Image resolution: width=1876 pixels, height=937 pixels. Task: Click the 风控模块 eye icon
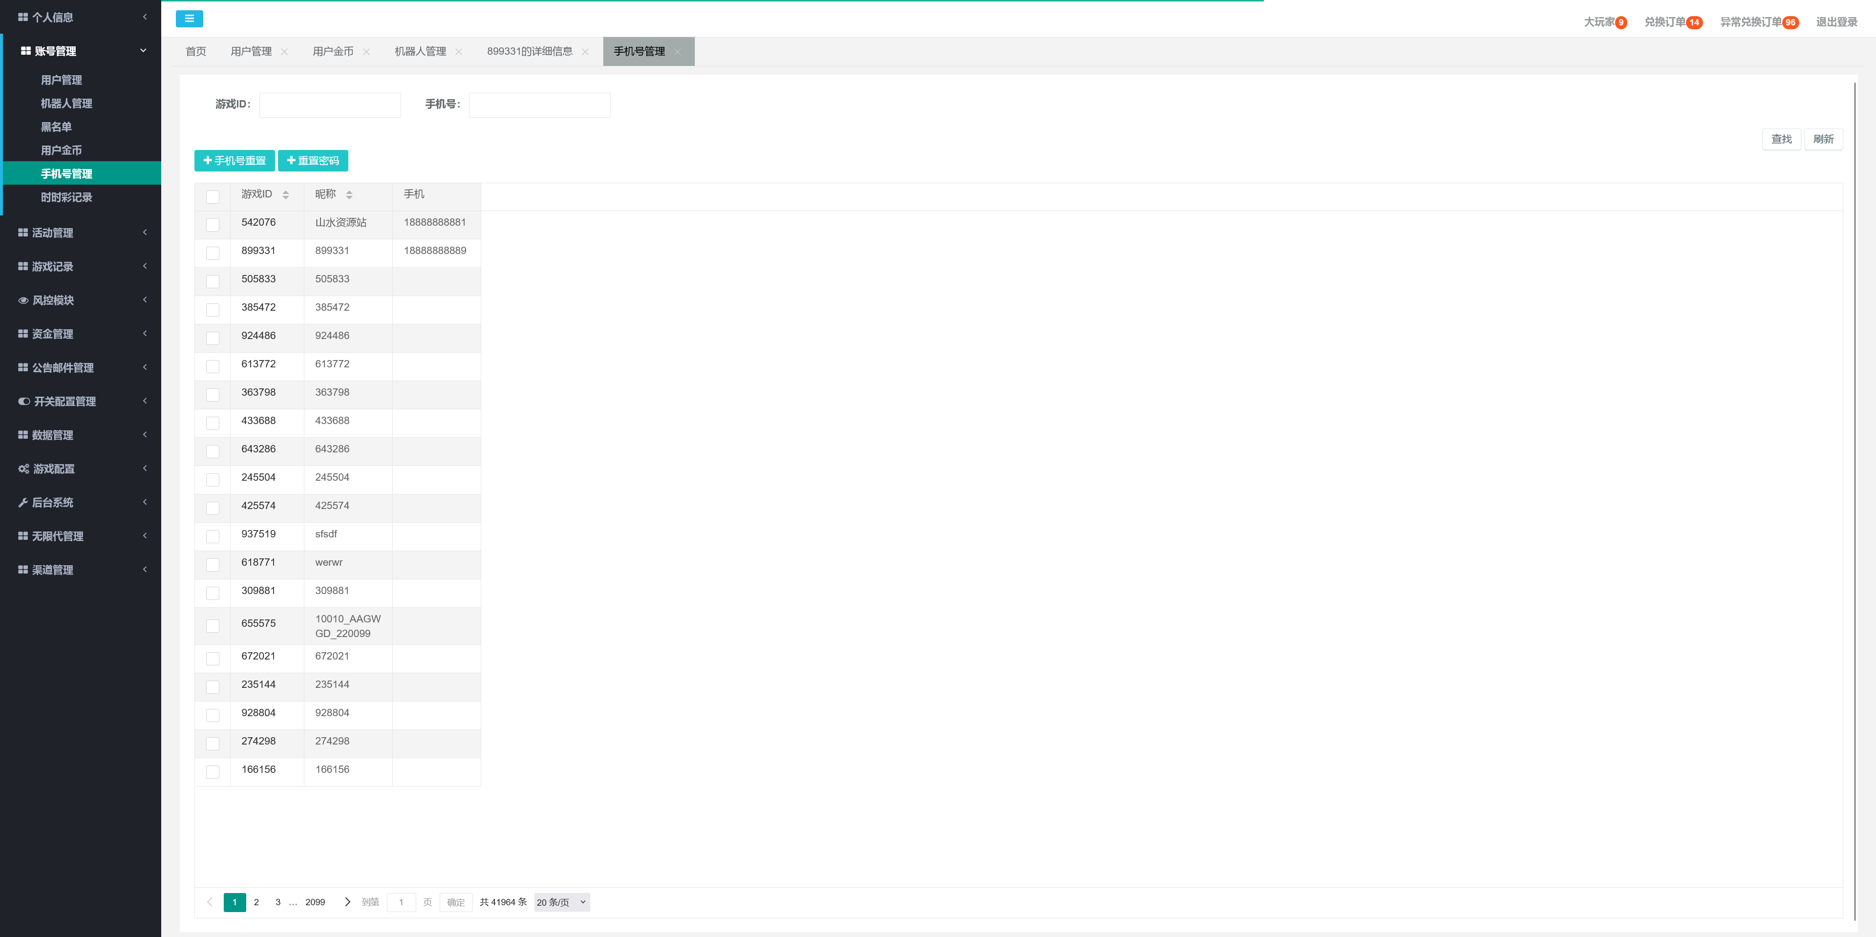[x=23, y=300]
